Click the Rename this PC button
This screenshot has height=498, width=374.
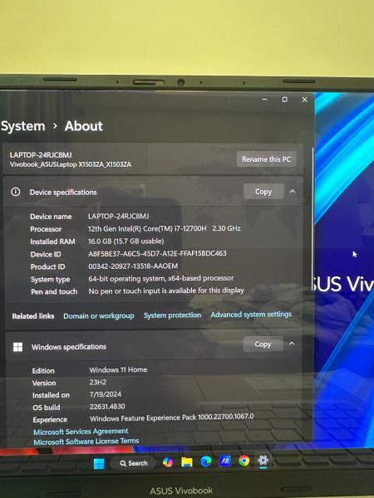click(x=266, y=159)
